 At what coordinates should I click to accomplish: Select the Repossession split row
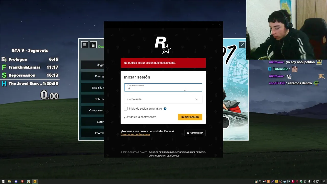tap(30, 75)
